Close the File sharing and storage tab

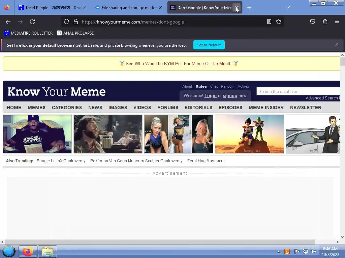click(161, 7)
